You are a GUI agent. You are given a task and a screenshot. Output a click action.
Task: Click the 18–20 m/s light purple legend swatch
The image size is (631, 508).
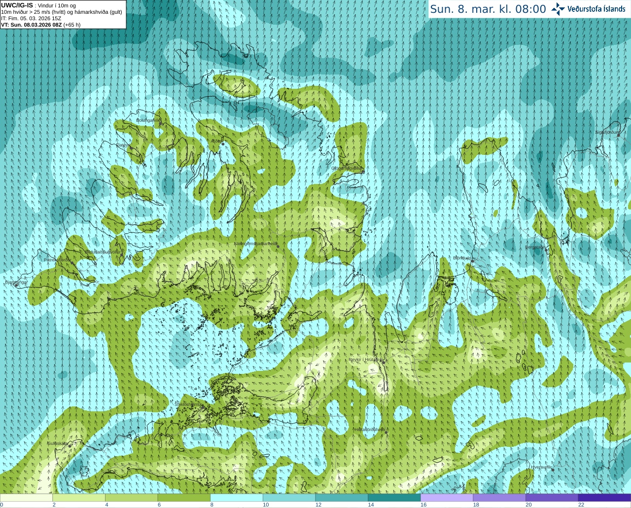(499, 498)
